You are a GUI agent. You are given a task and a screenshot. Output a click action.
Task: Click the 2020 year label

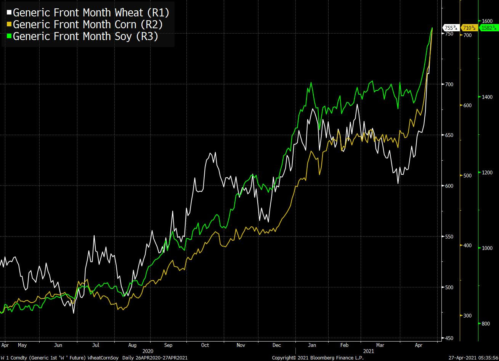click(148, 351)
